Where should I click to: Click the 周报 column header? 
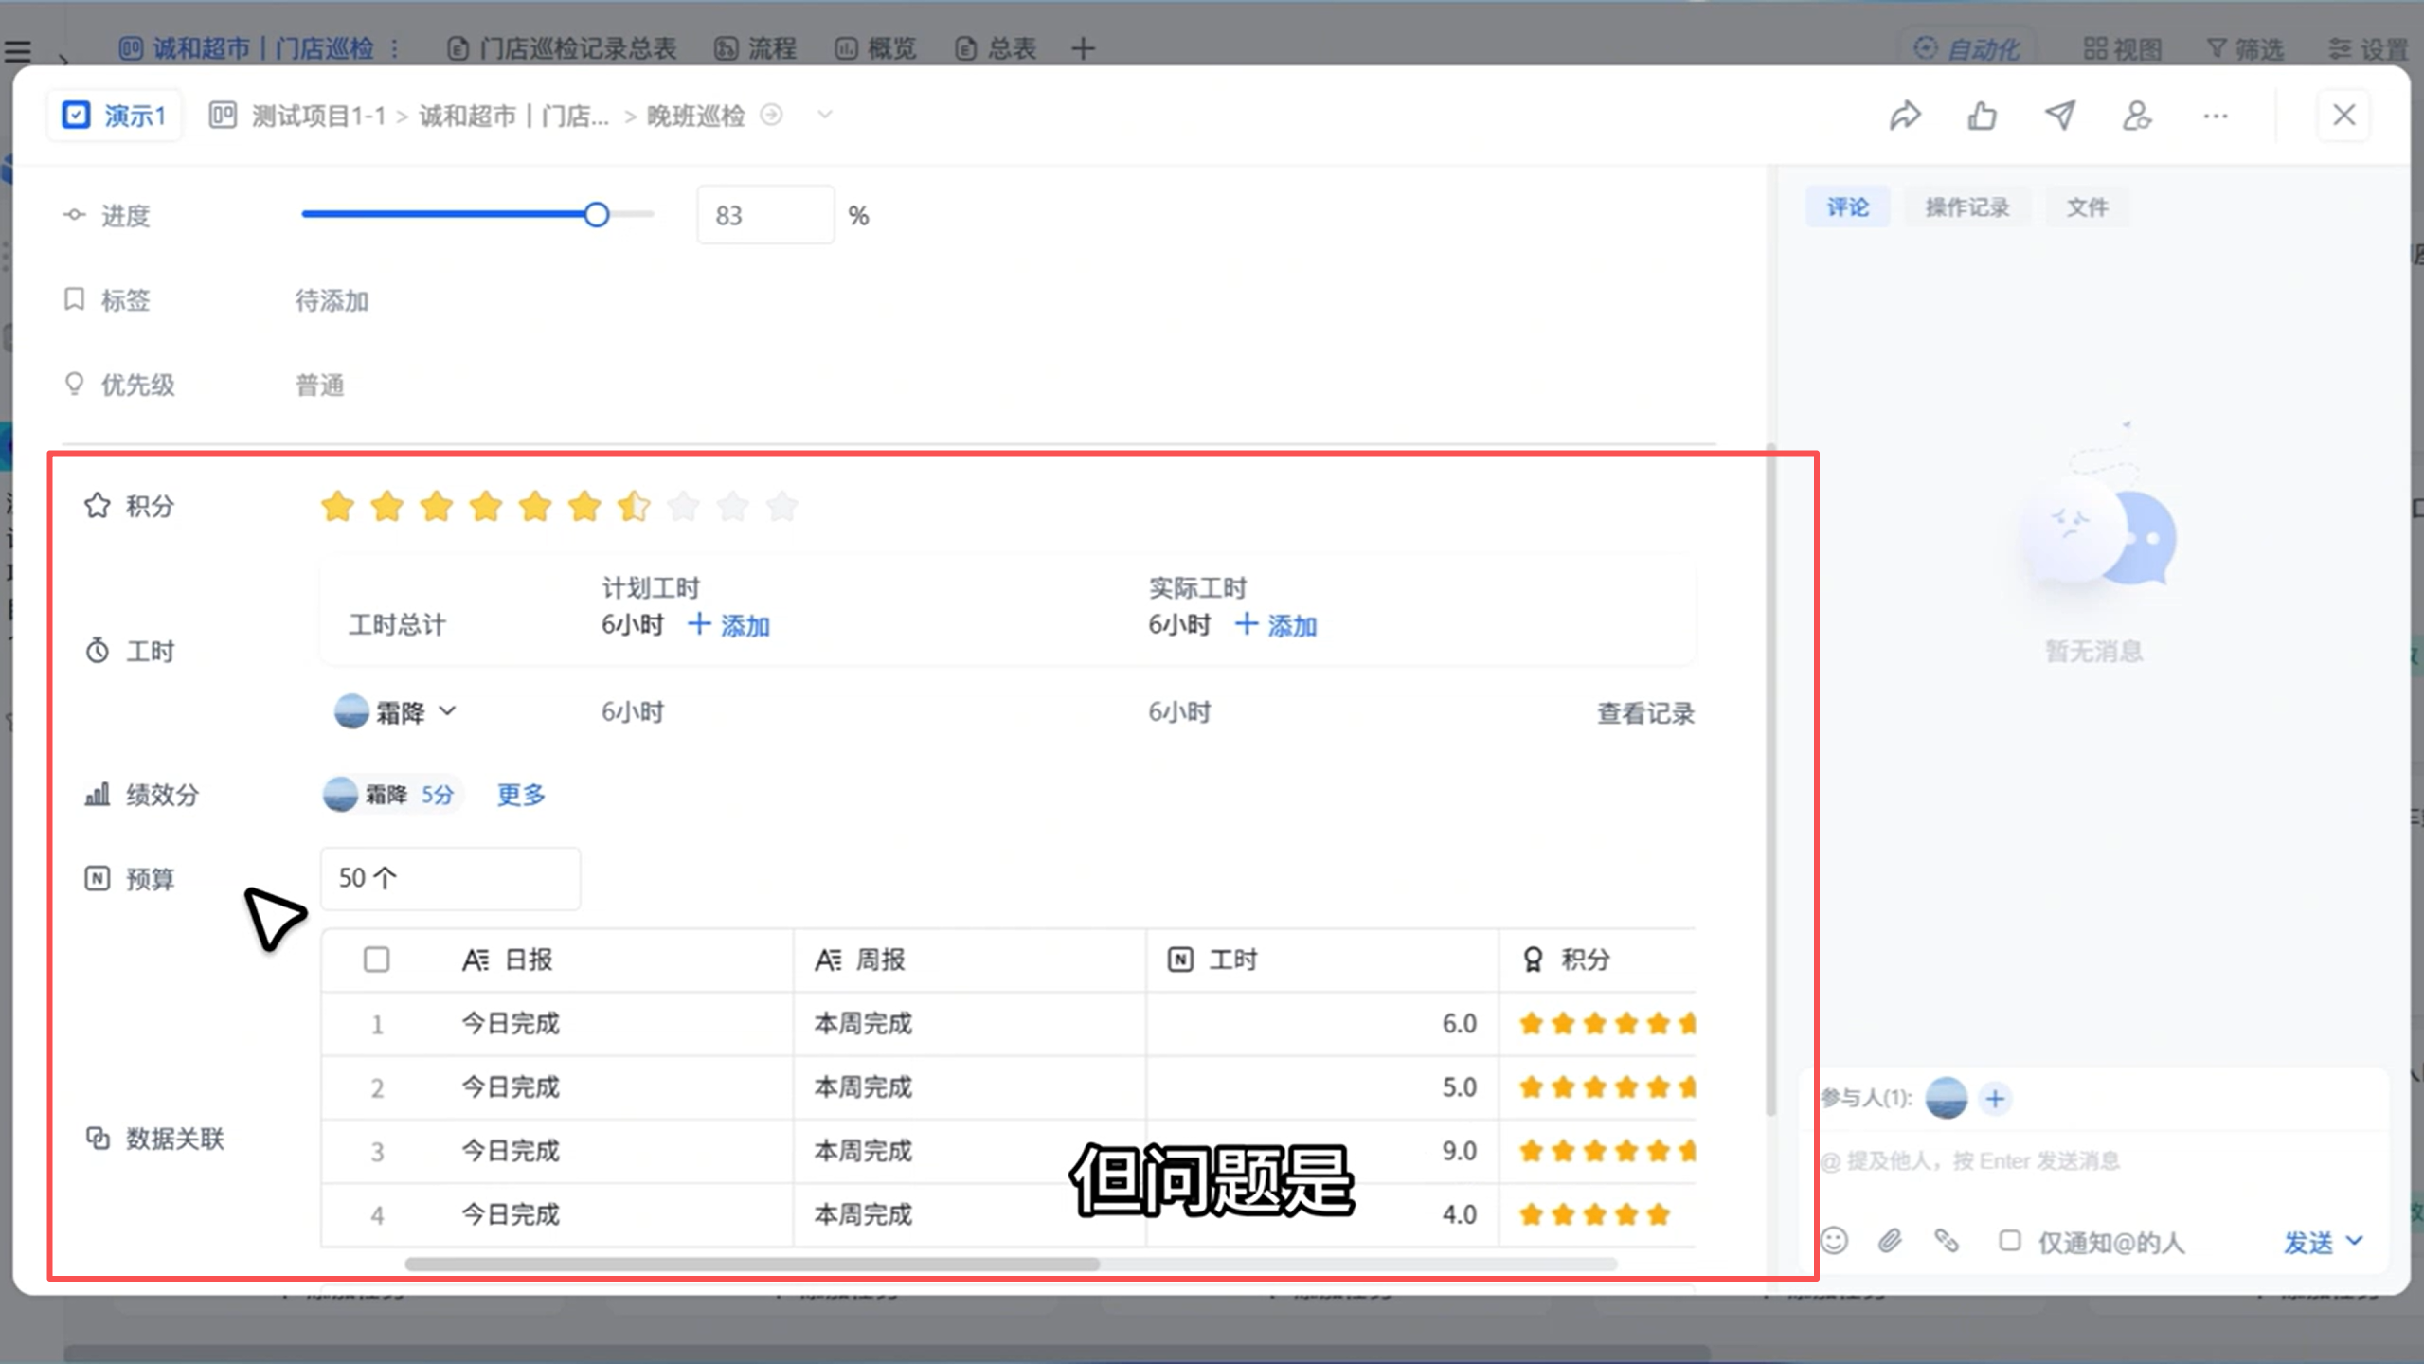(x=969, y=960)
